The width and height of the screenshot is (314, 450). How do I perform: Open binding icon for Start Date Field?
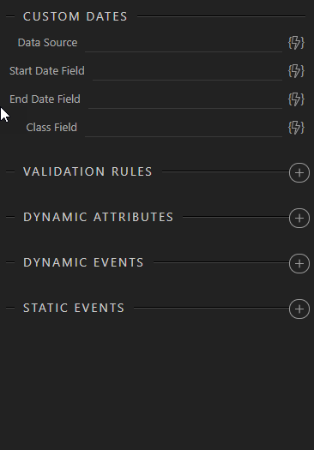point(296,70)
